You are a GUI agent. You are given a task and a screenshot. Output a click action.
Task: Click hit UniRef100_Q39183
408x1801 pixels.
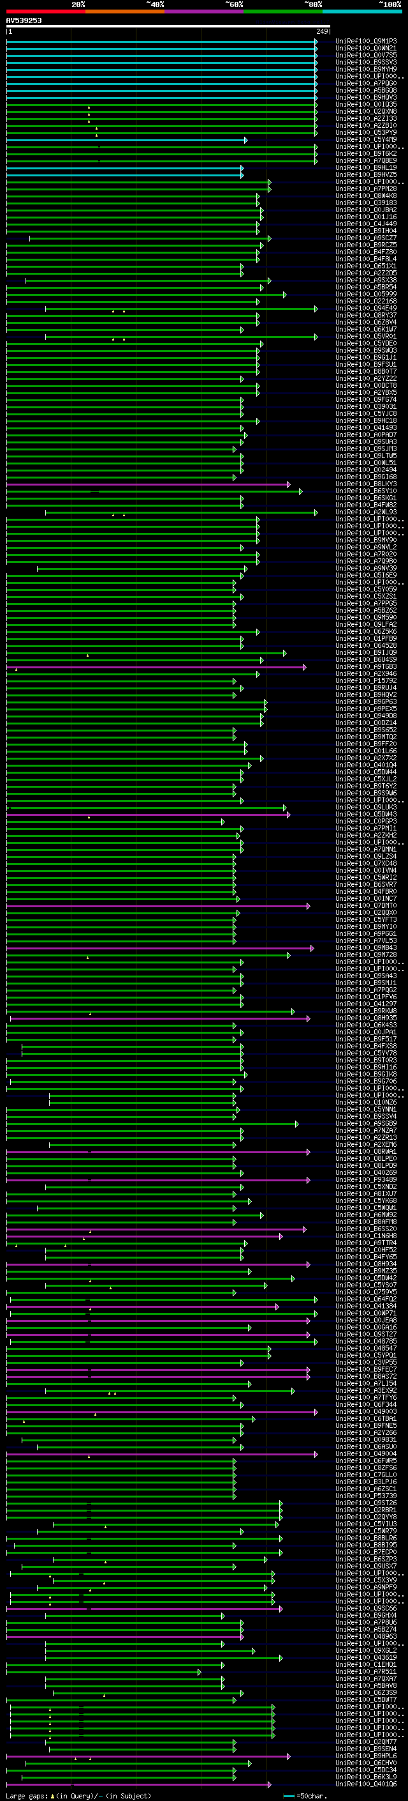366,203
